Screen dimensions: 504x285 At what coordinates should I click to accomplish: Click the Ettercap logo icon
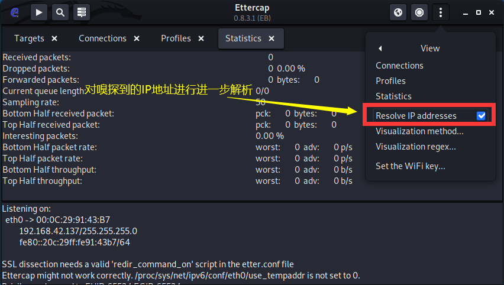click(15, 12)
